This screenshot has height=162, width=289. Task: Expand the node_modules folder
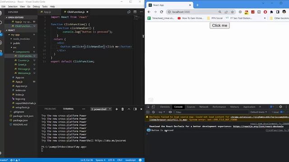[x=21, y=39]
